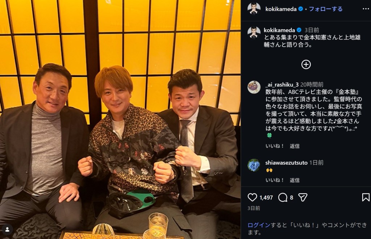Click いいね！ under _ai_rashiku_3 comment
371x239 pixels.
[275, 146]
